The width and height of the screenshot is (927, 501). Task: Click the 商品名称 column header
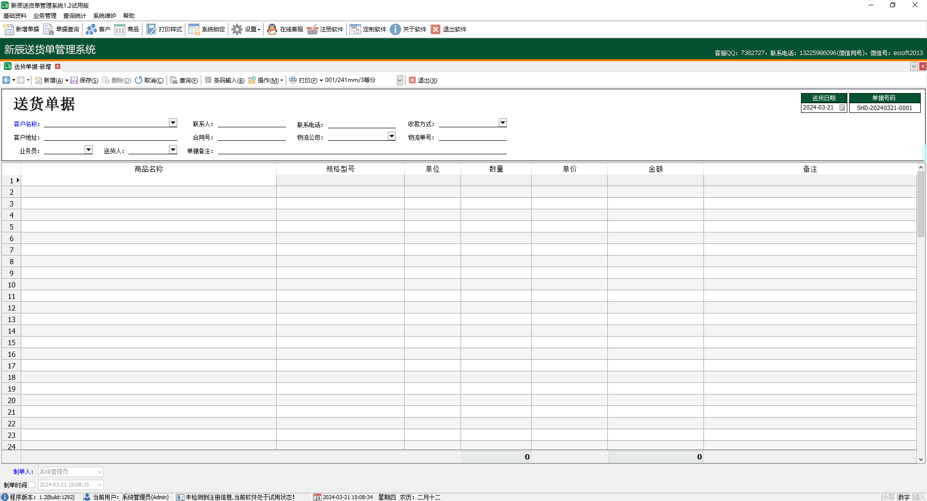pos(149,169)
